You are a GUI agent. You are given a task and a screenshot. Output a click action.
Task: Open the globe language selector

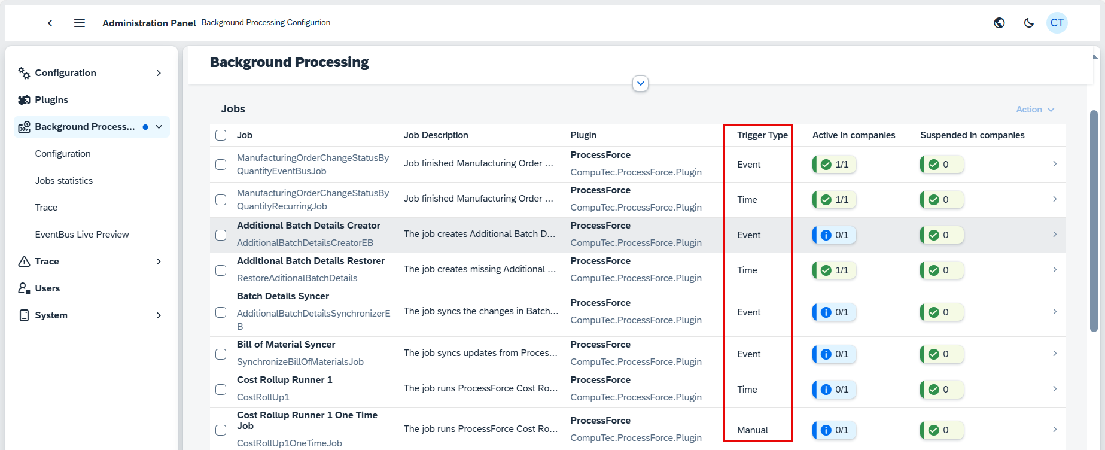click(x=999, y=23)
